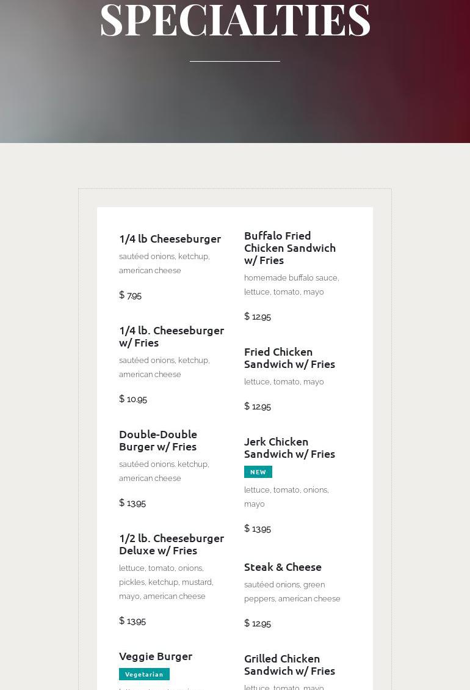The image size is (470, 690).
Task: Click the Jerk Chicken Sandwich's $13.95 price
Action: (x=258, y=529)
